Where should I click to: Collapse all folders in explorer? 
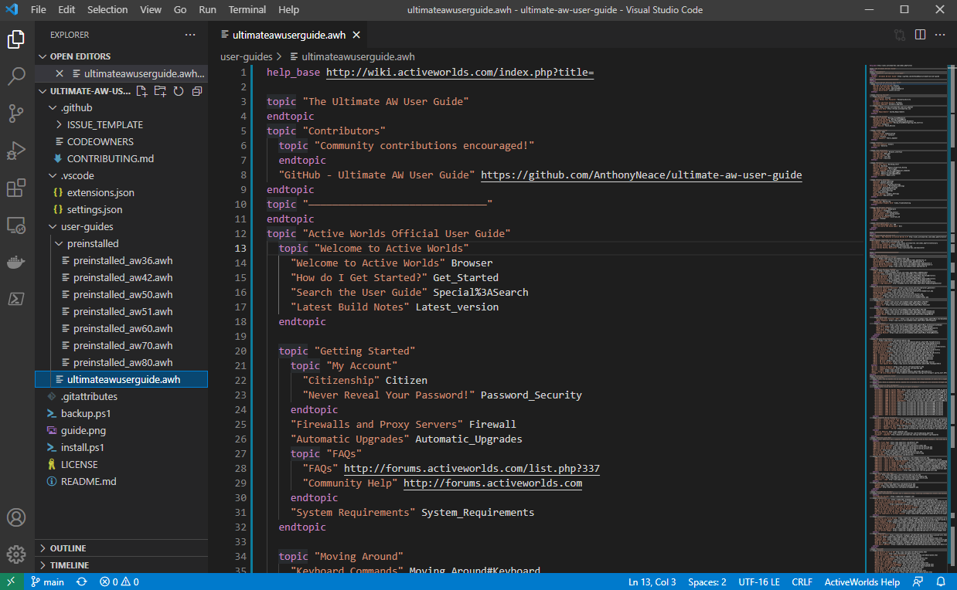[x=197, y=91]
